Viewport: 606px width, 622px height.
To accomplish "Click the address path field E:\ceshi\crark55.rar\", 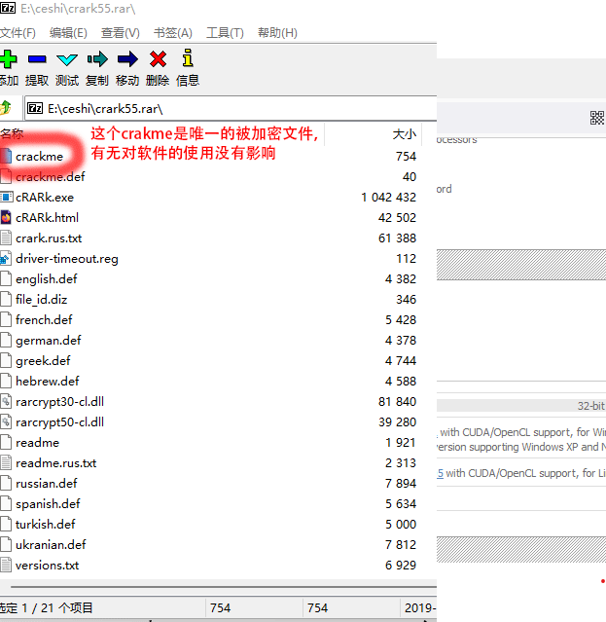I will click(224, 108).
